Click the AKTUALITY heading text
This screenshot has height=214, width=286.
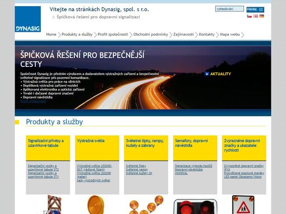click(221, 74)
